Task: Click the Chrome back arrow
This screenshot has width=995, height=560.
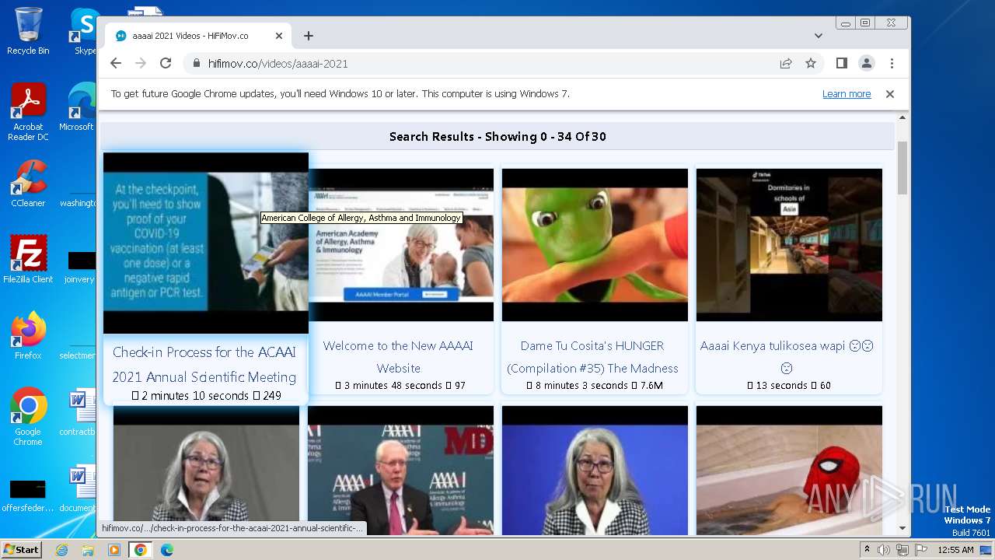Action: [x=116, y=64]
